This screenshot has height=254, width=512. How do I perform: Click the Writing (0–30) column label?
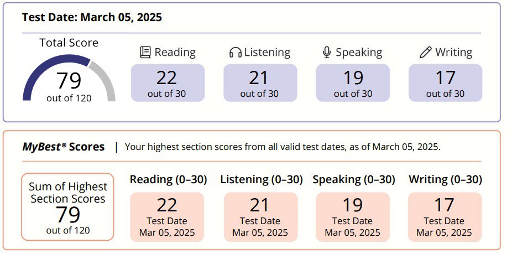pyautogui.click(x=446, y=179)
